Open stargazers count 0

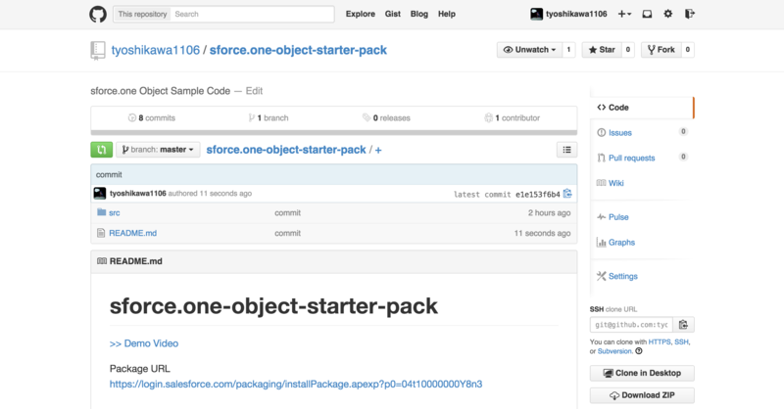click(x=628, y=50)
